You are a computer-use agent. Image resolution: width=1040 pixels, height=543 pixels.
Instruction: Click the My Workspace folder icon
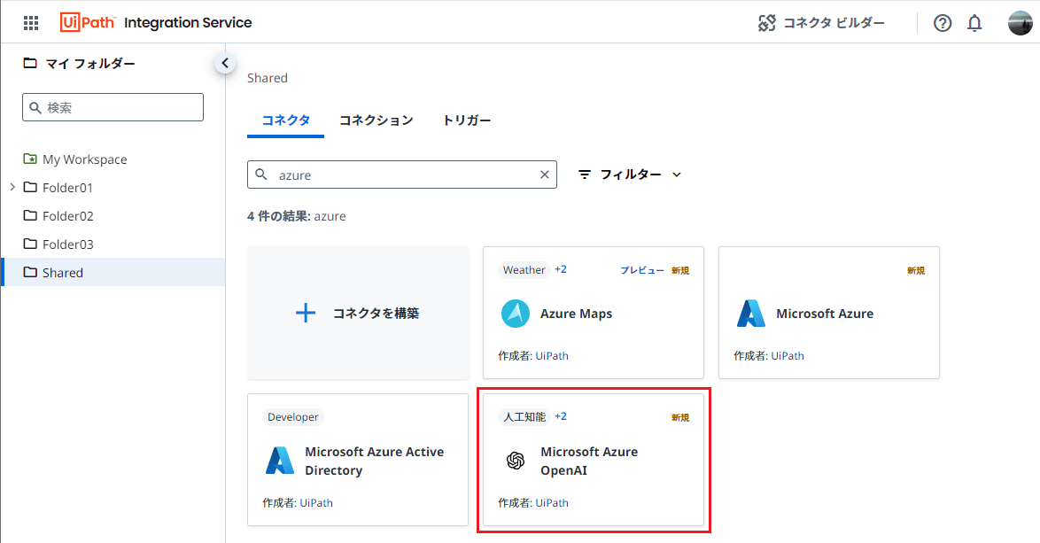[x=30, y=159]
